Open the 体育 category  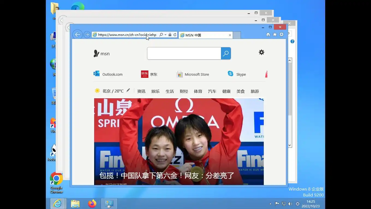[198, 91]
